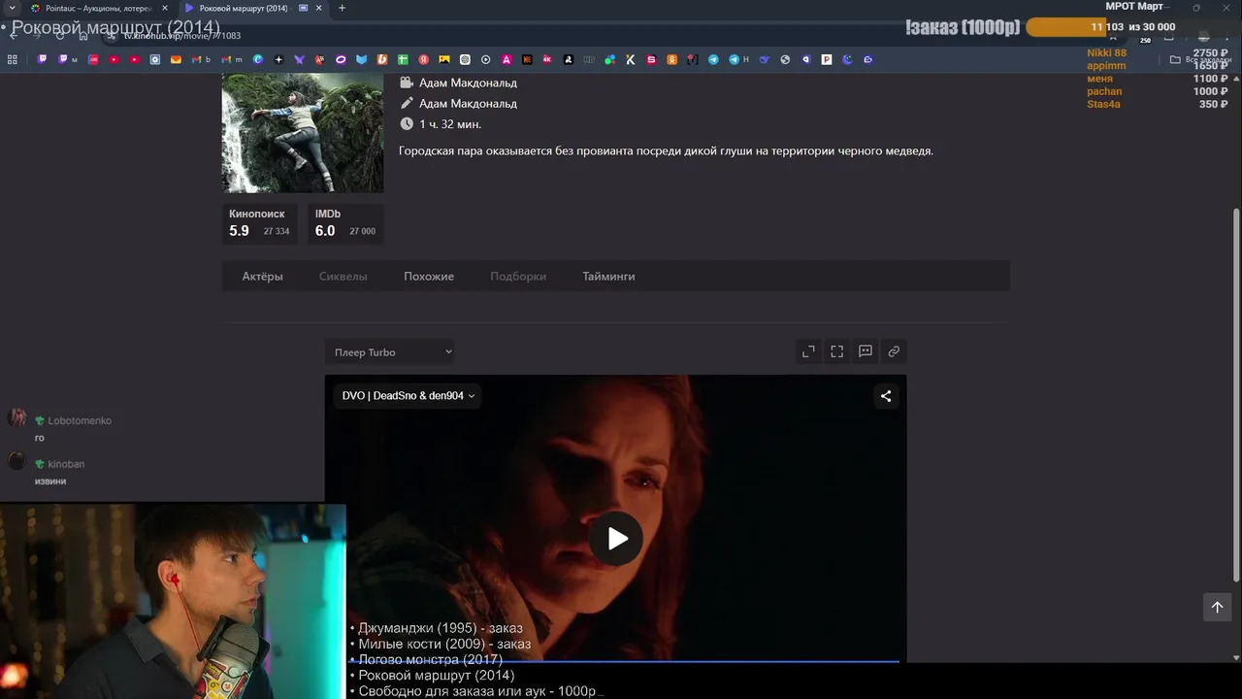
Task: Share the video using the share icon
Action: click(x=885, y=396)
